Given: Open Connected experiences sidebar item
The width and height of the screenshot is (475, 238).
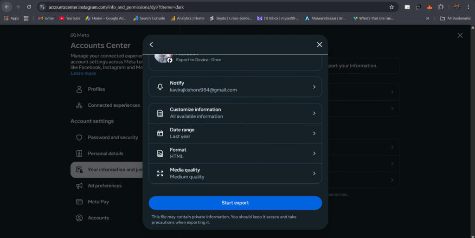Looking at the screenshot, I should [106, 105].
